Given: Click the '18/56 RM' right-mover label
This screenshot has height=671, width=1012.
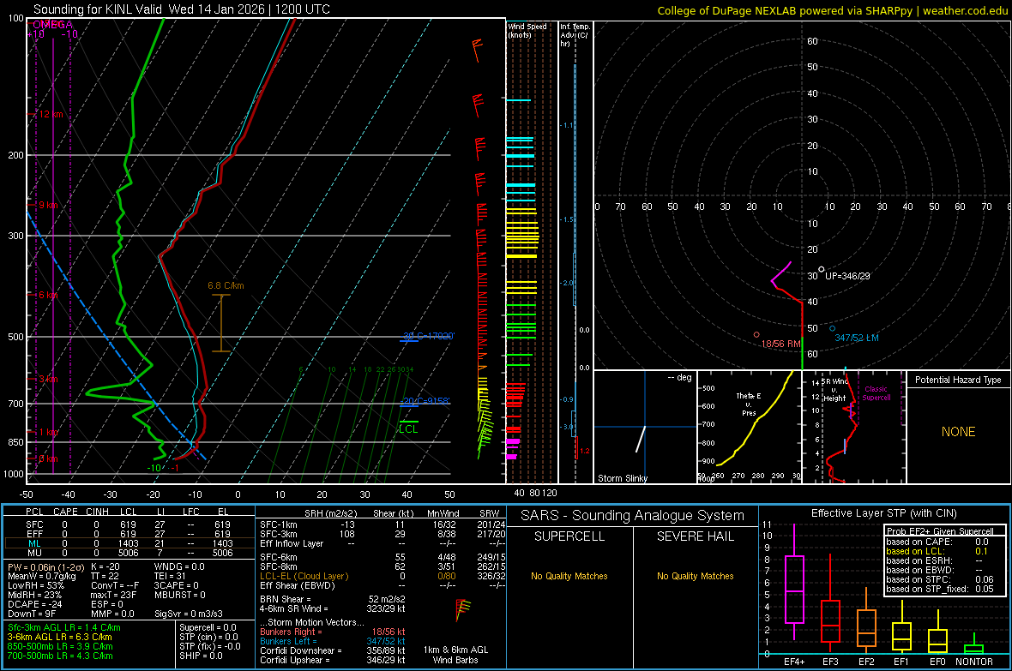Looking at the screenshot, I should (781, 344).
